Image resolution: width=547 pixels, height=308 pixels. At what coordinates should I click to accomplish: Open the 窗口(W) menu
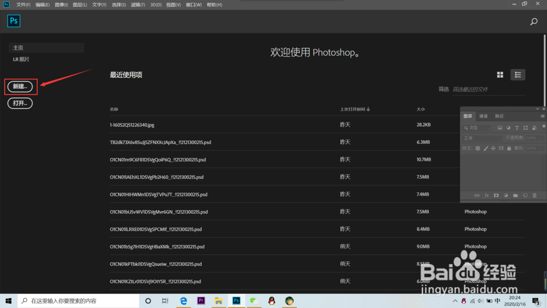coord(194,5)
